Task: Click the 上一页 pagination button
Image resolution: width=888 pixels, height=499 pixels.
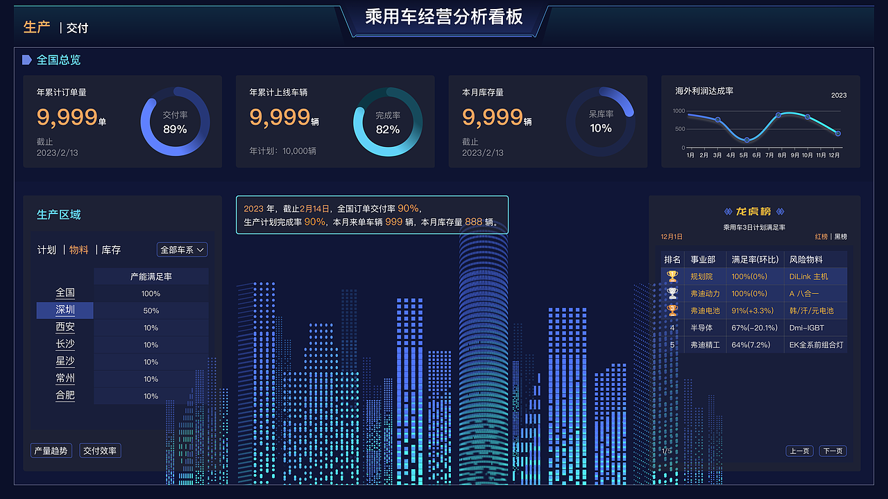Action: tap(799, 450)
